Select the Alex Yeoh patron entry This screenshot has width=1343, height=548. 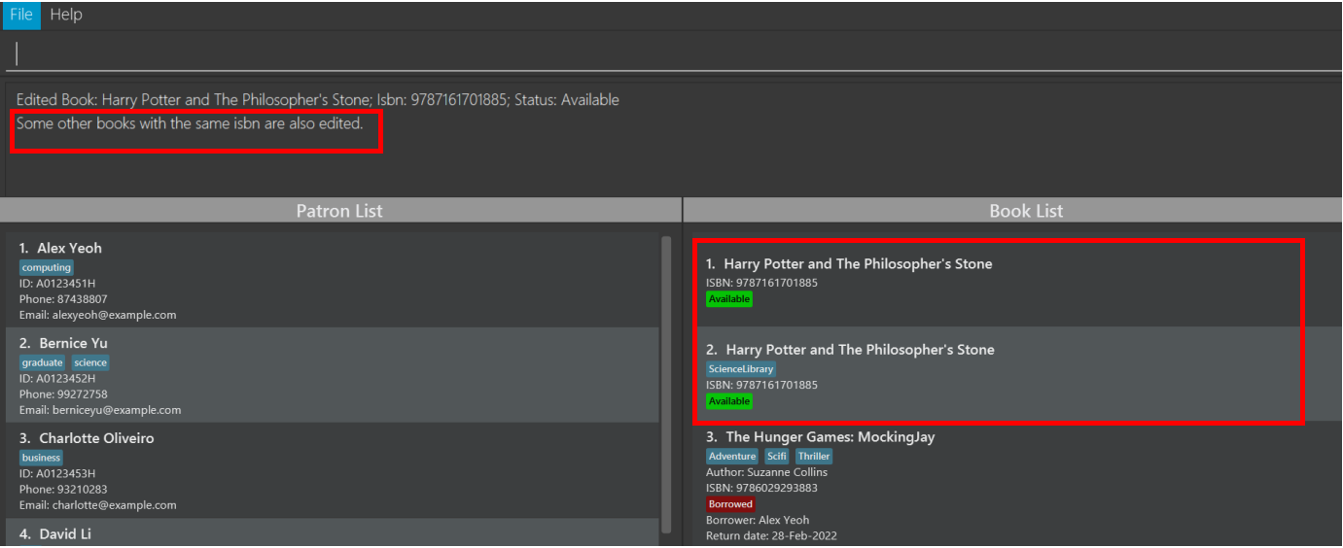click(x=333, y=281)
